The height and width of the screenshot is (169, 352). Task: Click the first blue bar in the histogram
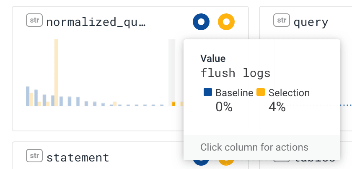[28, 96]
